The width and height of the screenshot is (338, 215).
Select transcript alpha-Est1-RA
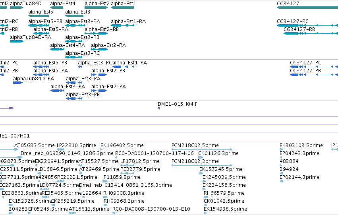[122, 25]
